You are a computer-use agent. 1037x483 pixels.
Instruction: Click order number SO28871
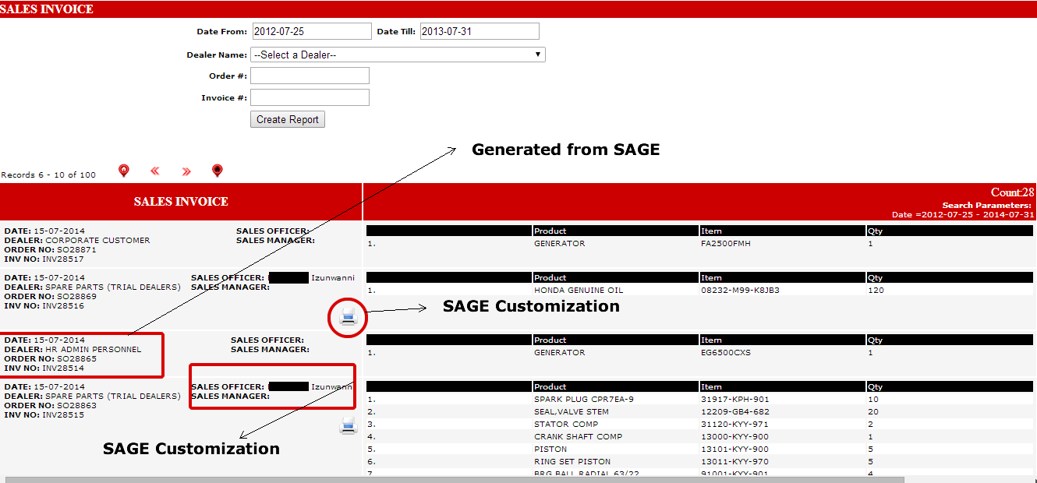click(x=76, y=249)
